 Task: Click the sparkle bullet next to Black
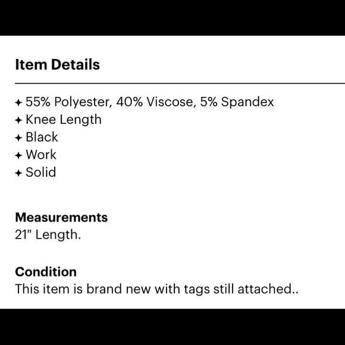click(x=18, y=138)
